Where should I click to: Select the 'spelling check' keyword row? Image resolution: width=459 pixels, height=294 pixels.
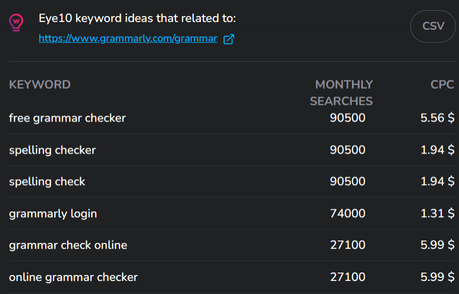click(231, 182)
